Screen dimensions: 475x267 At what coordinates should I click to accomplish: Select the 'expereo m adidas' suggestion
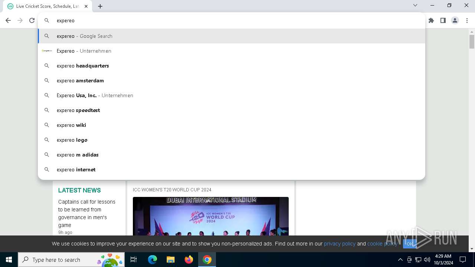point(232,155)
